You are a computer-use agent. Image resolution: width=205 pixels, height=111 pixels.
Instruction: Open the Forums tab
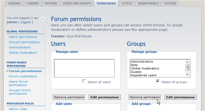(x=33, y=3)
